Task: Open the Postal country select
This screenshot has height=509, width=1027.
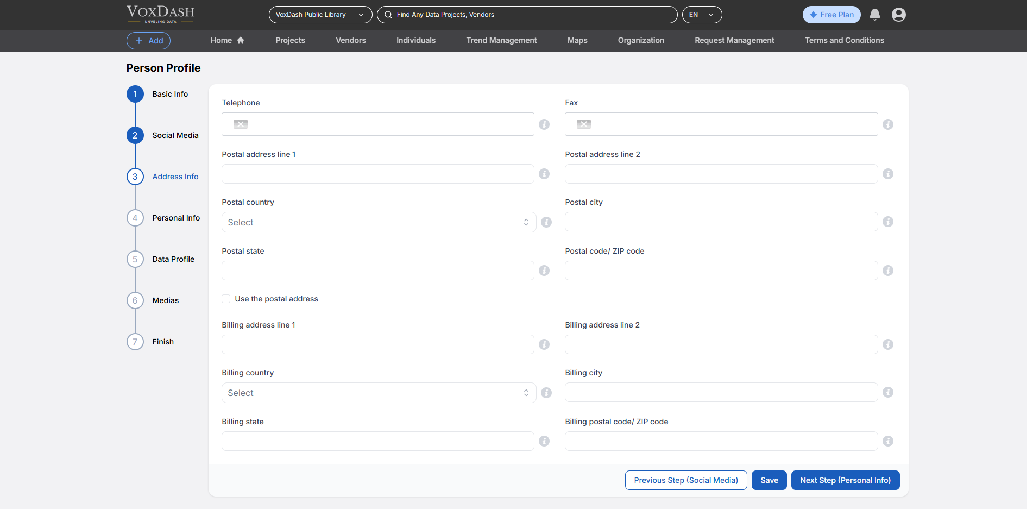Action: point(379,222)
